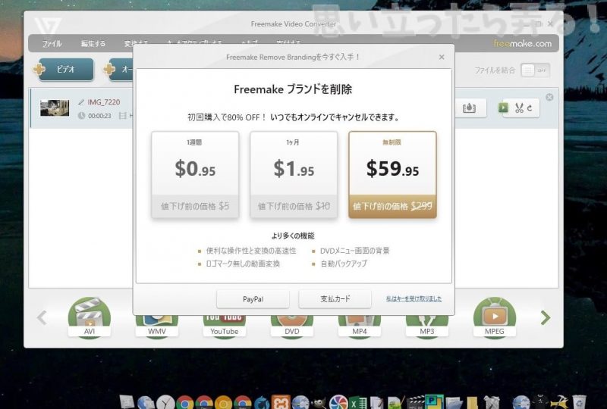The image size is (607, 409).
Task: Click the DVDメニュー画面の背景 feature text
Action: tap(354, 251)
